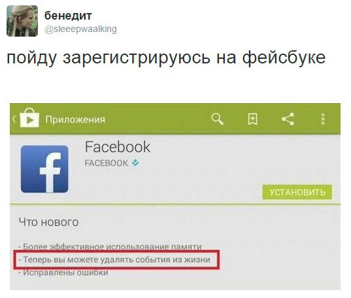Click the Исправлены ошибки changelog line

pyautogui.click(x=63, y=273)
